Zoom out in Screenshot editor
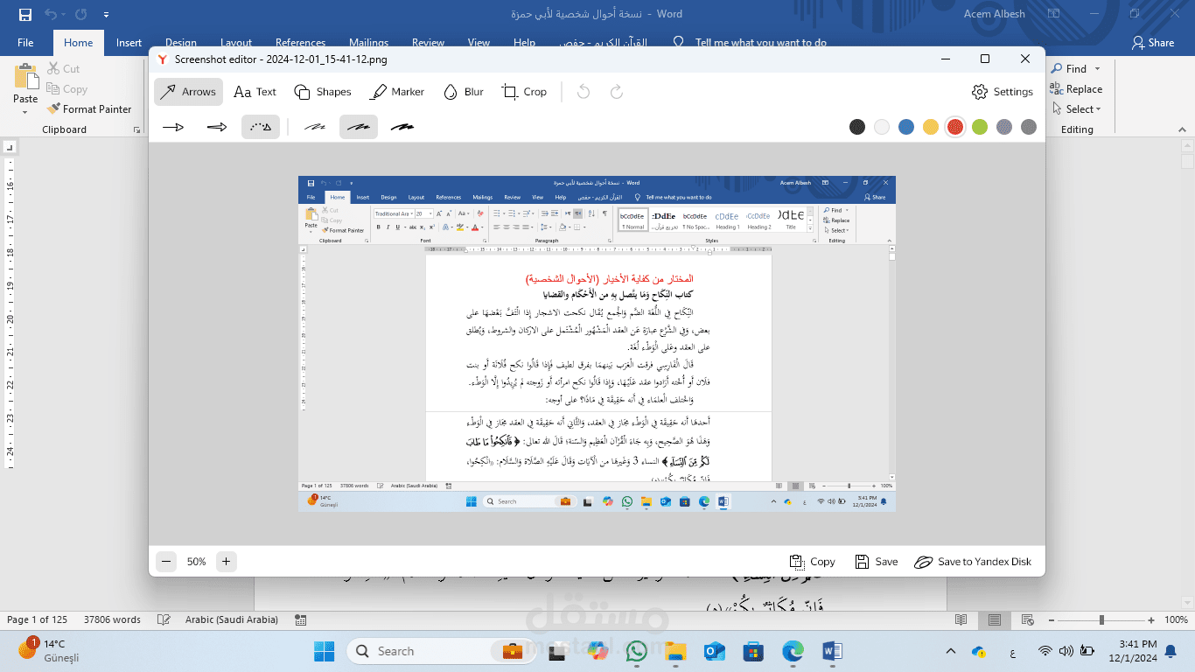Screen dimensions: 1195x672 click(x=166, y=562)
